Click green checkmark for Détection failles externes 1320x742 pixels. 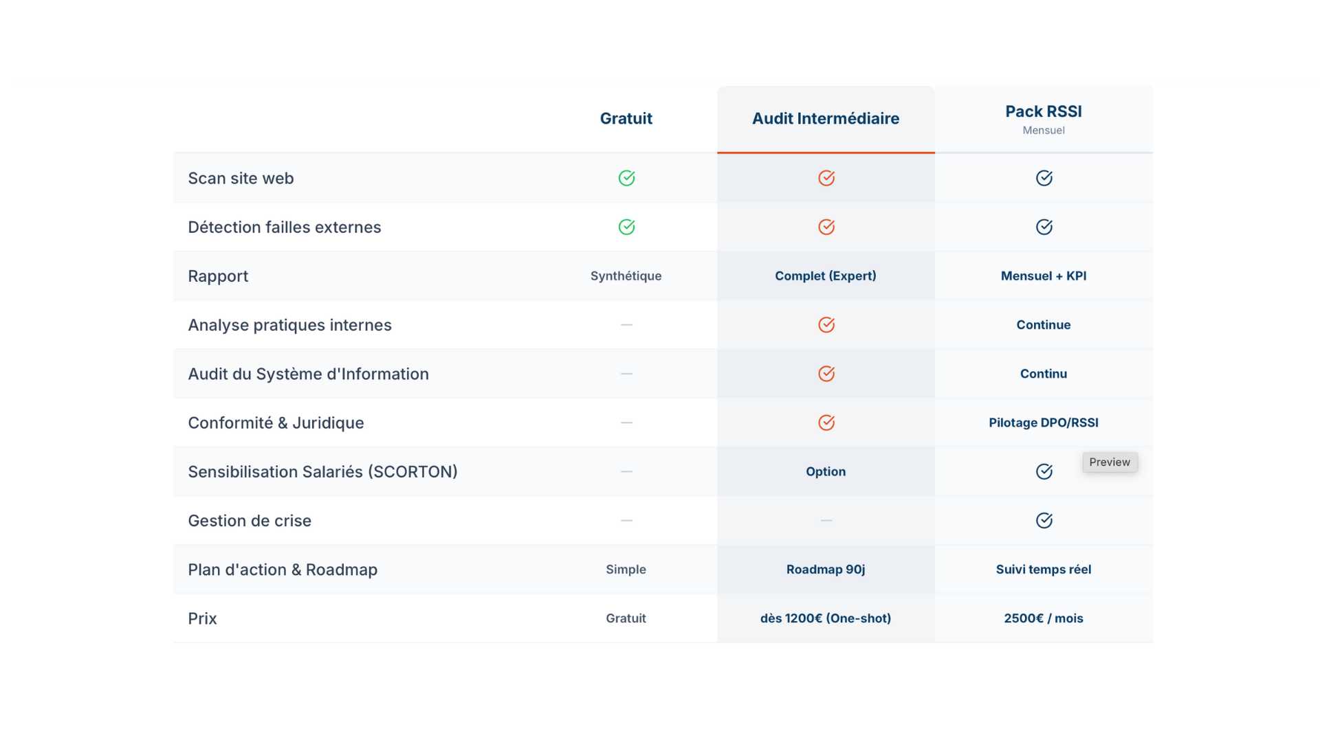[x=626, y=227]
